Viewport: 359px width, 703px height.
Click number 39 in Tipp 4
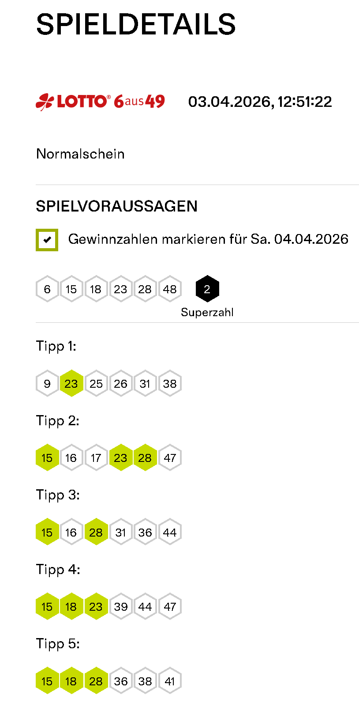[121, 607]
